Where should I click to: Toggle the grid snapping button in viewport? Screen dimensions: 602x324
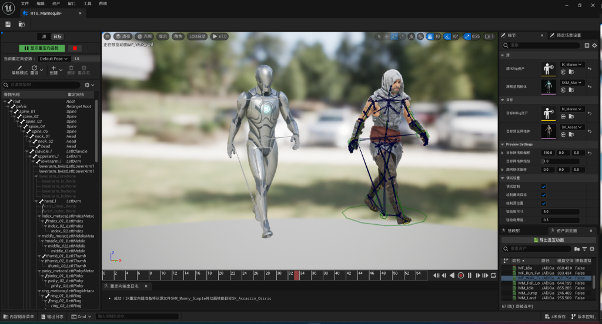(x=430, y=36)
